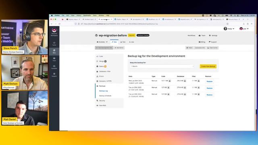Restore the Tue, Jul 25th 21:13:24 backup

210,95
